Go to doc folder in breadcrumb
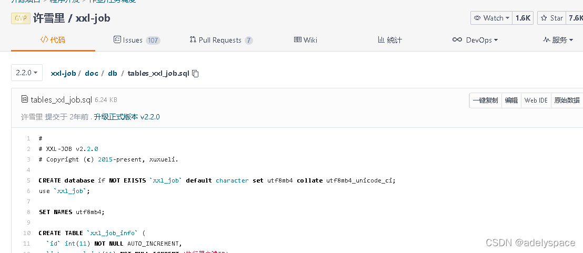Image resolution: width=583 pixels, height=253 pixels. 92,73
